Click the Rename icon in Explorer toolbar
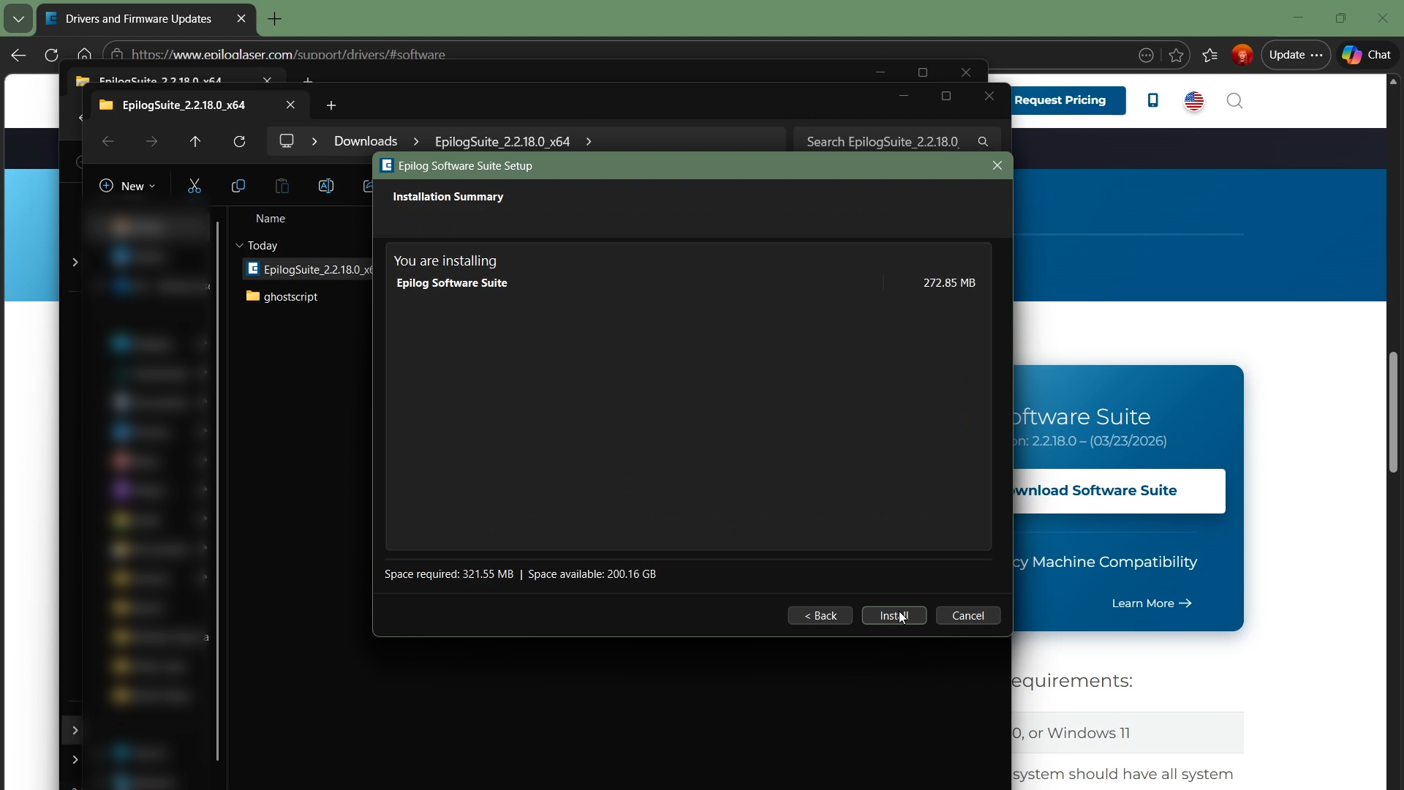Image resolution: width=1404 pixels, height=790 pixels. click(x=326, y=187)
